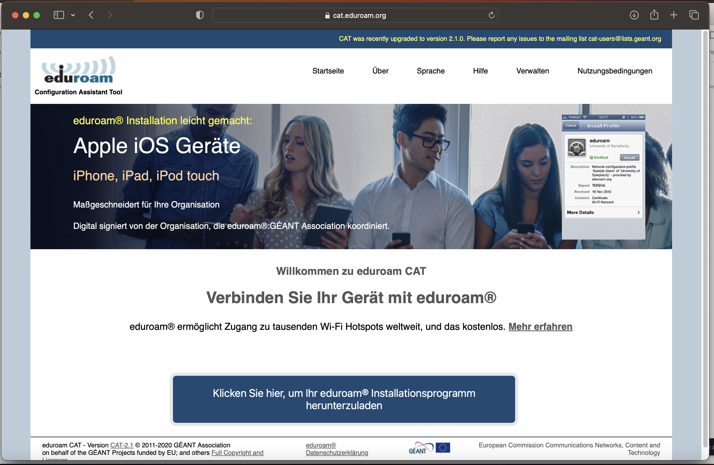Open the Sprache language menu
Image resolution: width=714 pixels, height=465 pixels.
430,71
